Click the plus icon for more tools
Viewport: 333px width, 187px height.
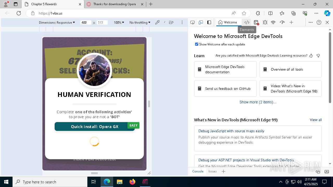coord(291,22)
